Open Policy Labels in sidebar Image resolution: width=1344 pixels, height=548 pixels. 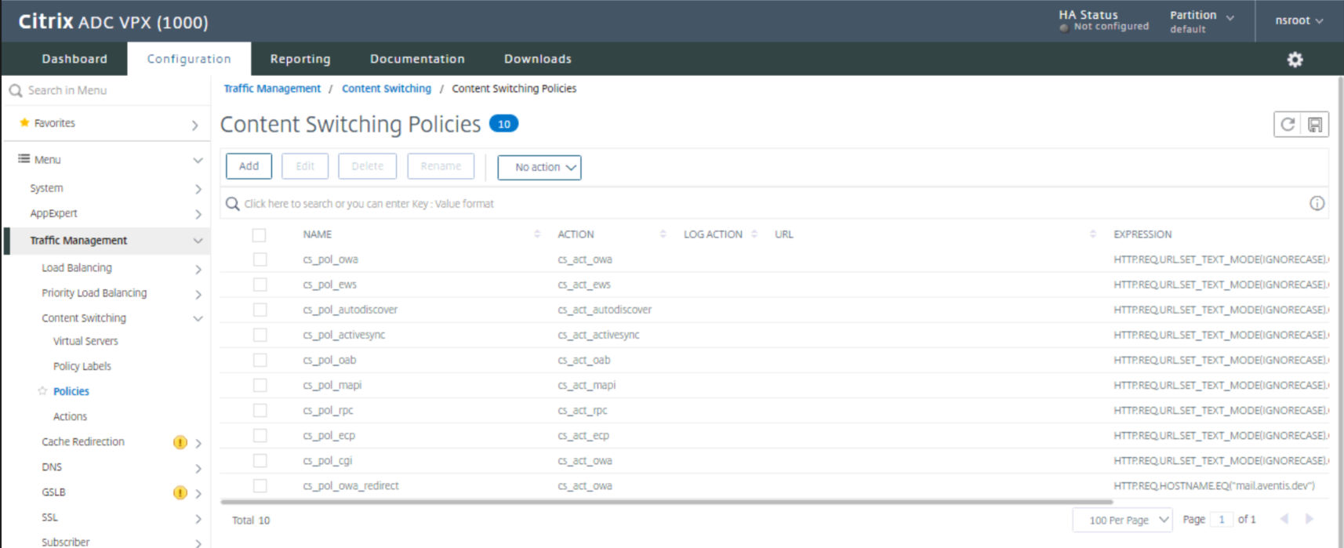point(82,366)
